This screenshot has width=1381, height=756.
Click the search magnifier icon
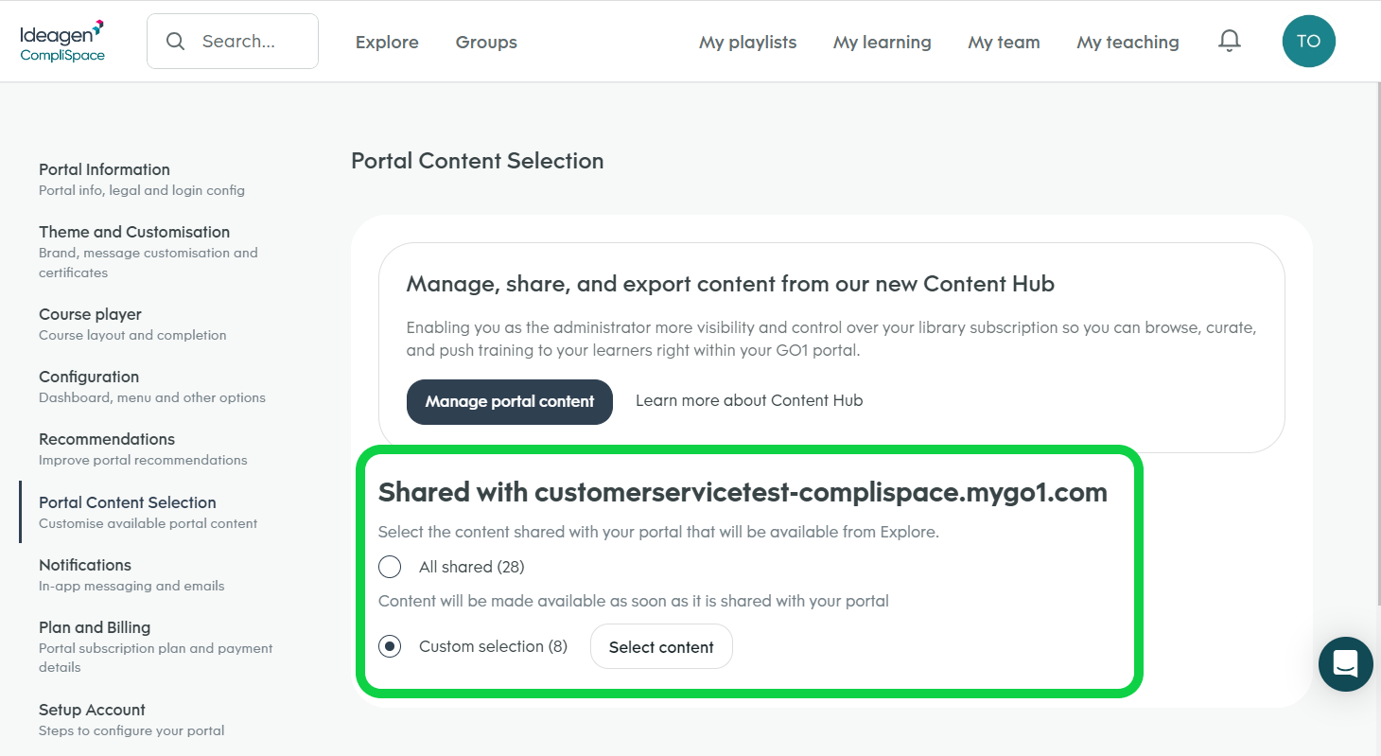click(x=176, y=41)
